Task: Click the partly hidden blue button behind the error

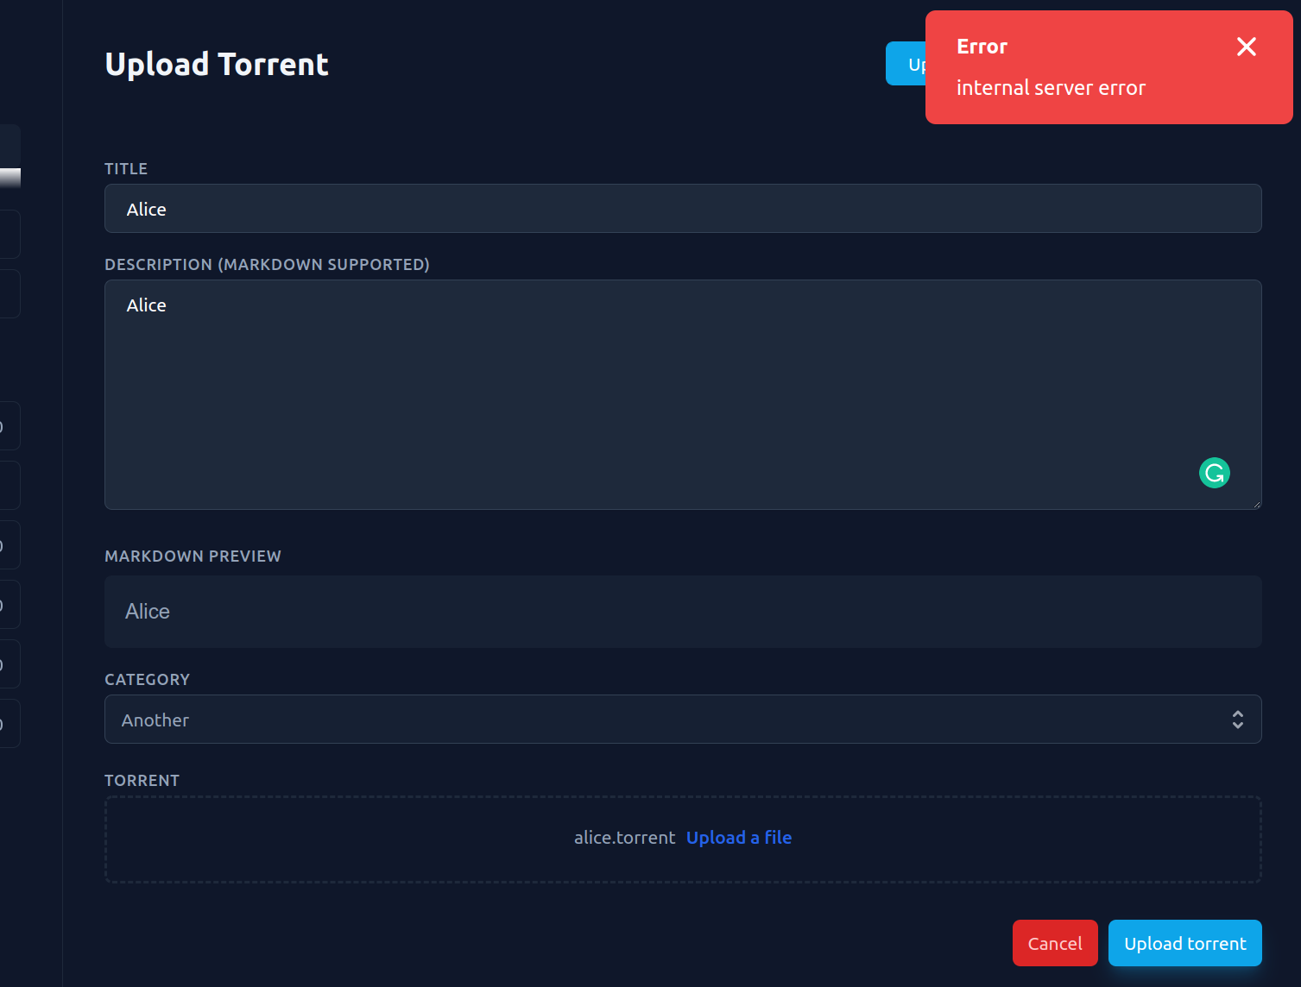Action: coord(906,64)
